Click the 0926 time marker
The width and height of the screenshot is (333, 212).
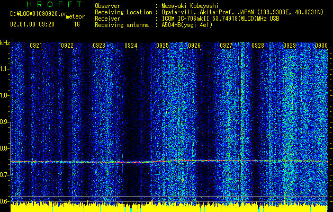click(x=194, y=46)
